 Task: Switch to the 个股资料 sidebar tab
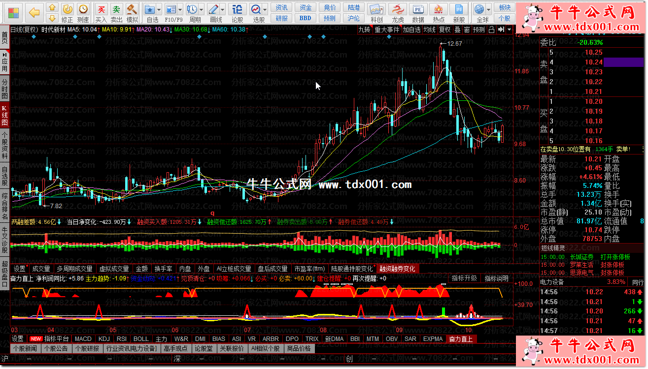coord(4,146)
